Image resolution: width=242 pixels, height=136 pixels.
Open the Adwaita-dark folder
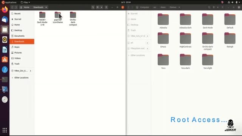click(x=185, y=19)
